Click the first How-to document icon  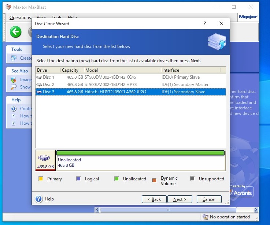tap(14, 116)
